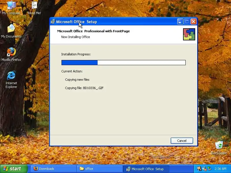Click the 'Copying new files' text
Screen dimensions: 231x173
pyautogui.click(x=77, y=80)
